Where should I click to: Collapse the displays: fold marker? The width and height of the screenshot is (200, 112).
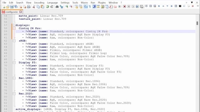pos(14,25)
